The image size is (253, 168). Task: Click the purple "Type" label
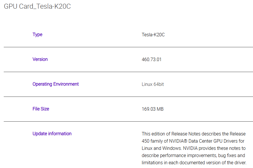click(x=37, y=35)
